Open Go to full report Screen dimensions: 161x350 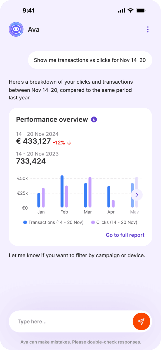click(125, 235)
